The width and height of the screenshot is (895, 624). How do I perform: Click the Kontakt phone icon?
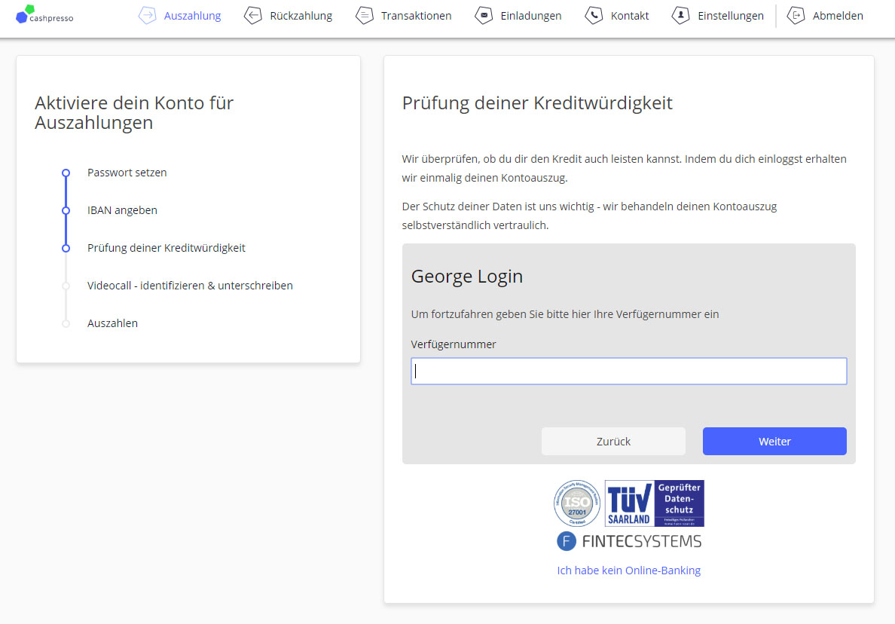tap(594, 16)
